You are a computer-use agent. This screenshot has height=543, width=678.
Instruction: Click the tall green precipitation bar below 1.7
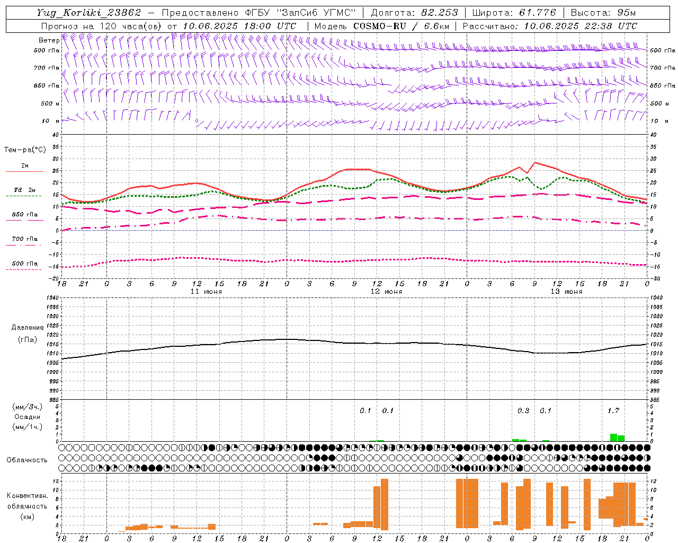[x=614, y=437]
